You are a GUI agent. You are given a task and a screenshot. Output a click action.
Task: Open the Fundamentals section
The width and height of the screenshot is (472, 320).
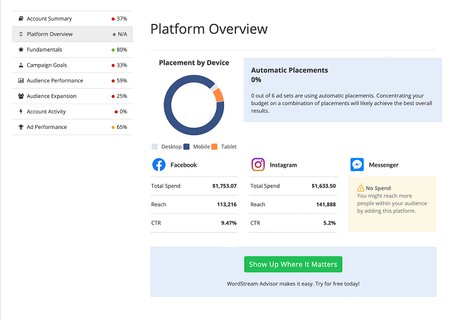coord(72,50)
